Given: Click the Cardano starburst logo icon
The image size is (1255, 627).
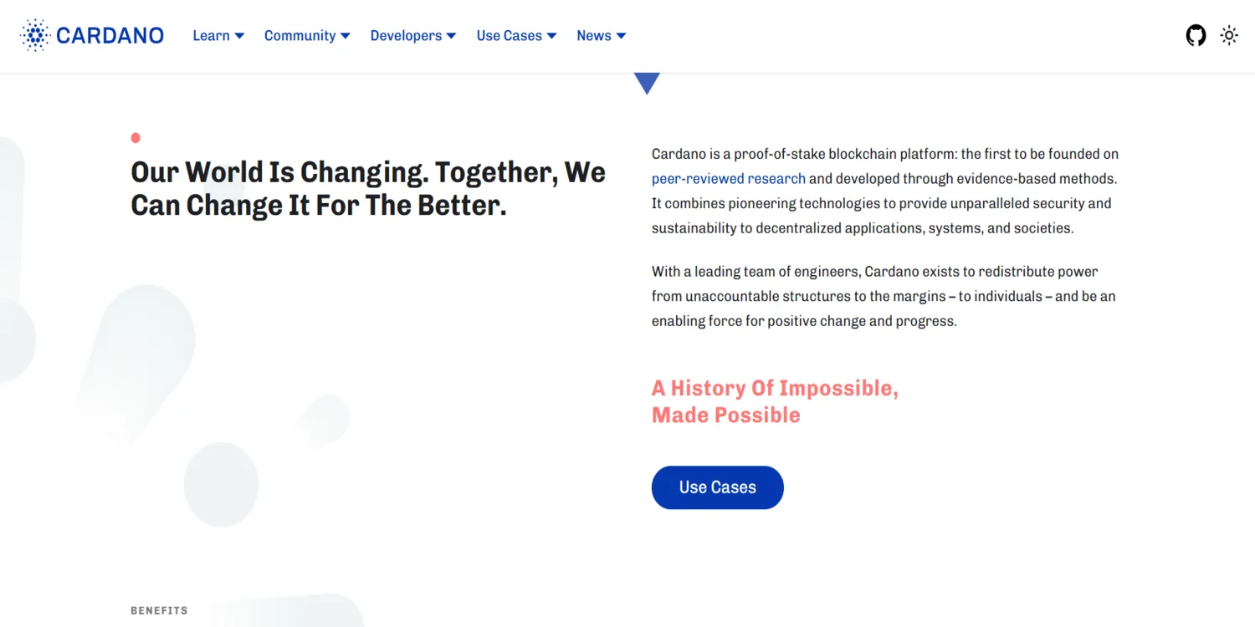Looking at the screenshot, I should pos(35,35).
